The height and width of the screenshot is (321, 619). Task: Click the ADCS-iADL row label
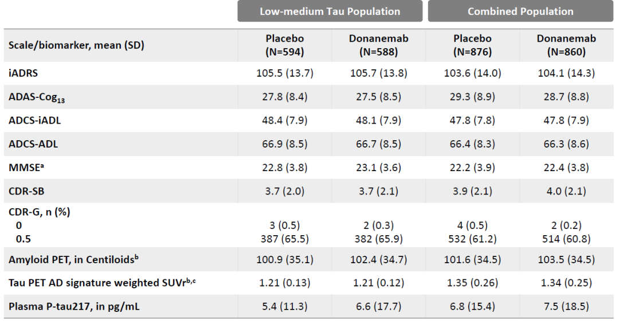click(x=33, y=121)
